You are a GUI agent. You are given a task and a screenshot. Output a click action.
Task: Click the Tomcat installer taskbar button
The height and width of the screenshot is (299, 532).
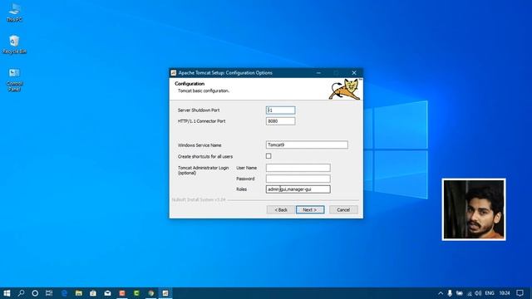[x=165, y=293]
